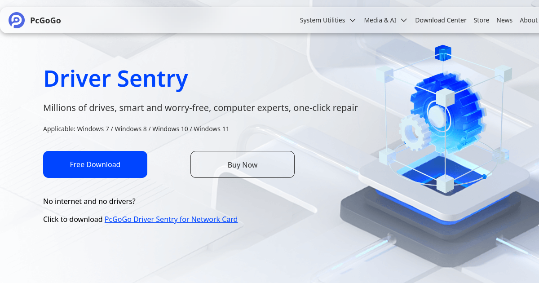Expand the System Utilities chevron arrow

(353, 20)
